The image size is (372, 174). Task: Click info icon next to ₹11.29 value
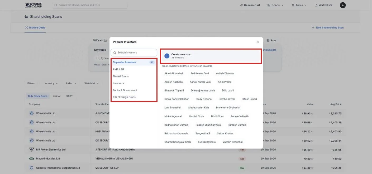click(312, 168)
